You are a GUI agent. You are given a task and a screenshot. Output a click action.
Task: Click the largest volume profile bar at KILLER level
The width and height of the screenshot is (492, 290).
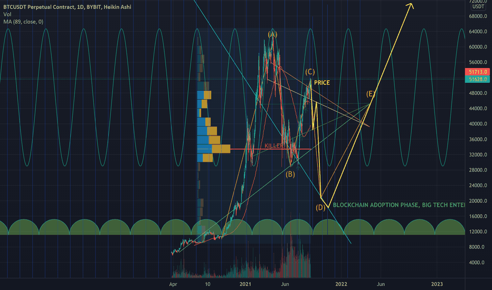click(214, 149)
